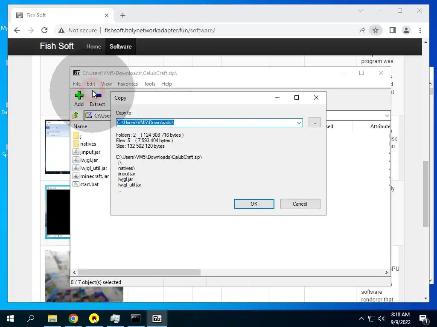
Task: Click 7-Zip scrollbar right arrow
Action: pos(387,272)
